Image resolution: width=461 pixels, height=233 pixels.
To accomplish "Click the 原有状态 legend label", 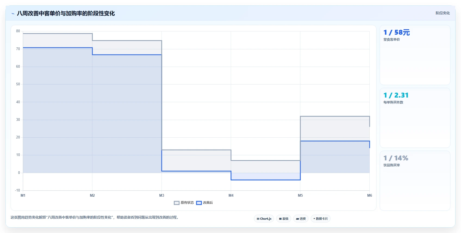I will [x=187, y=203].
